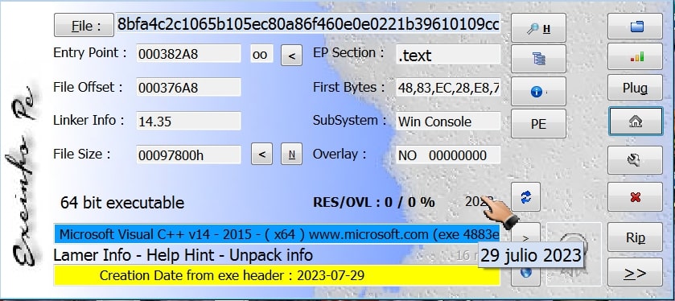This screenshot has height=301, width=675.
Task: Click the home icon button
Action: tap(636, 121)
